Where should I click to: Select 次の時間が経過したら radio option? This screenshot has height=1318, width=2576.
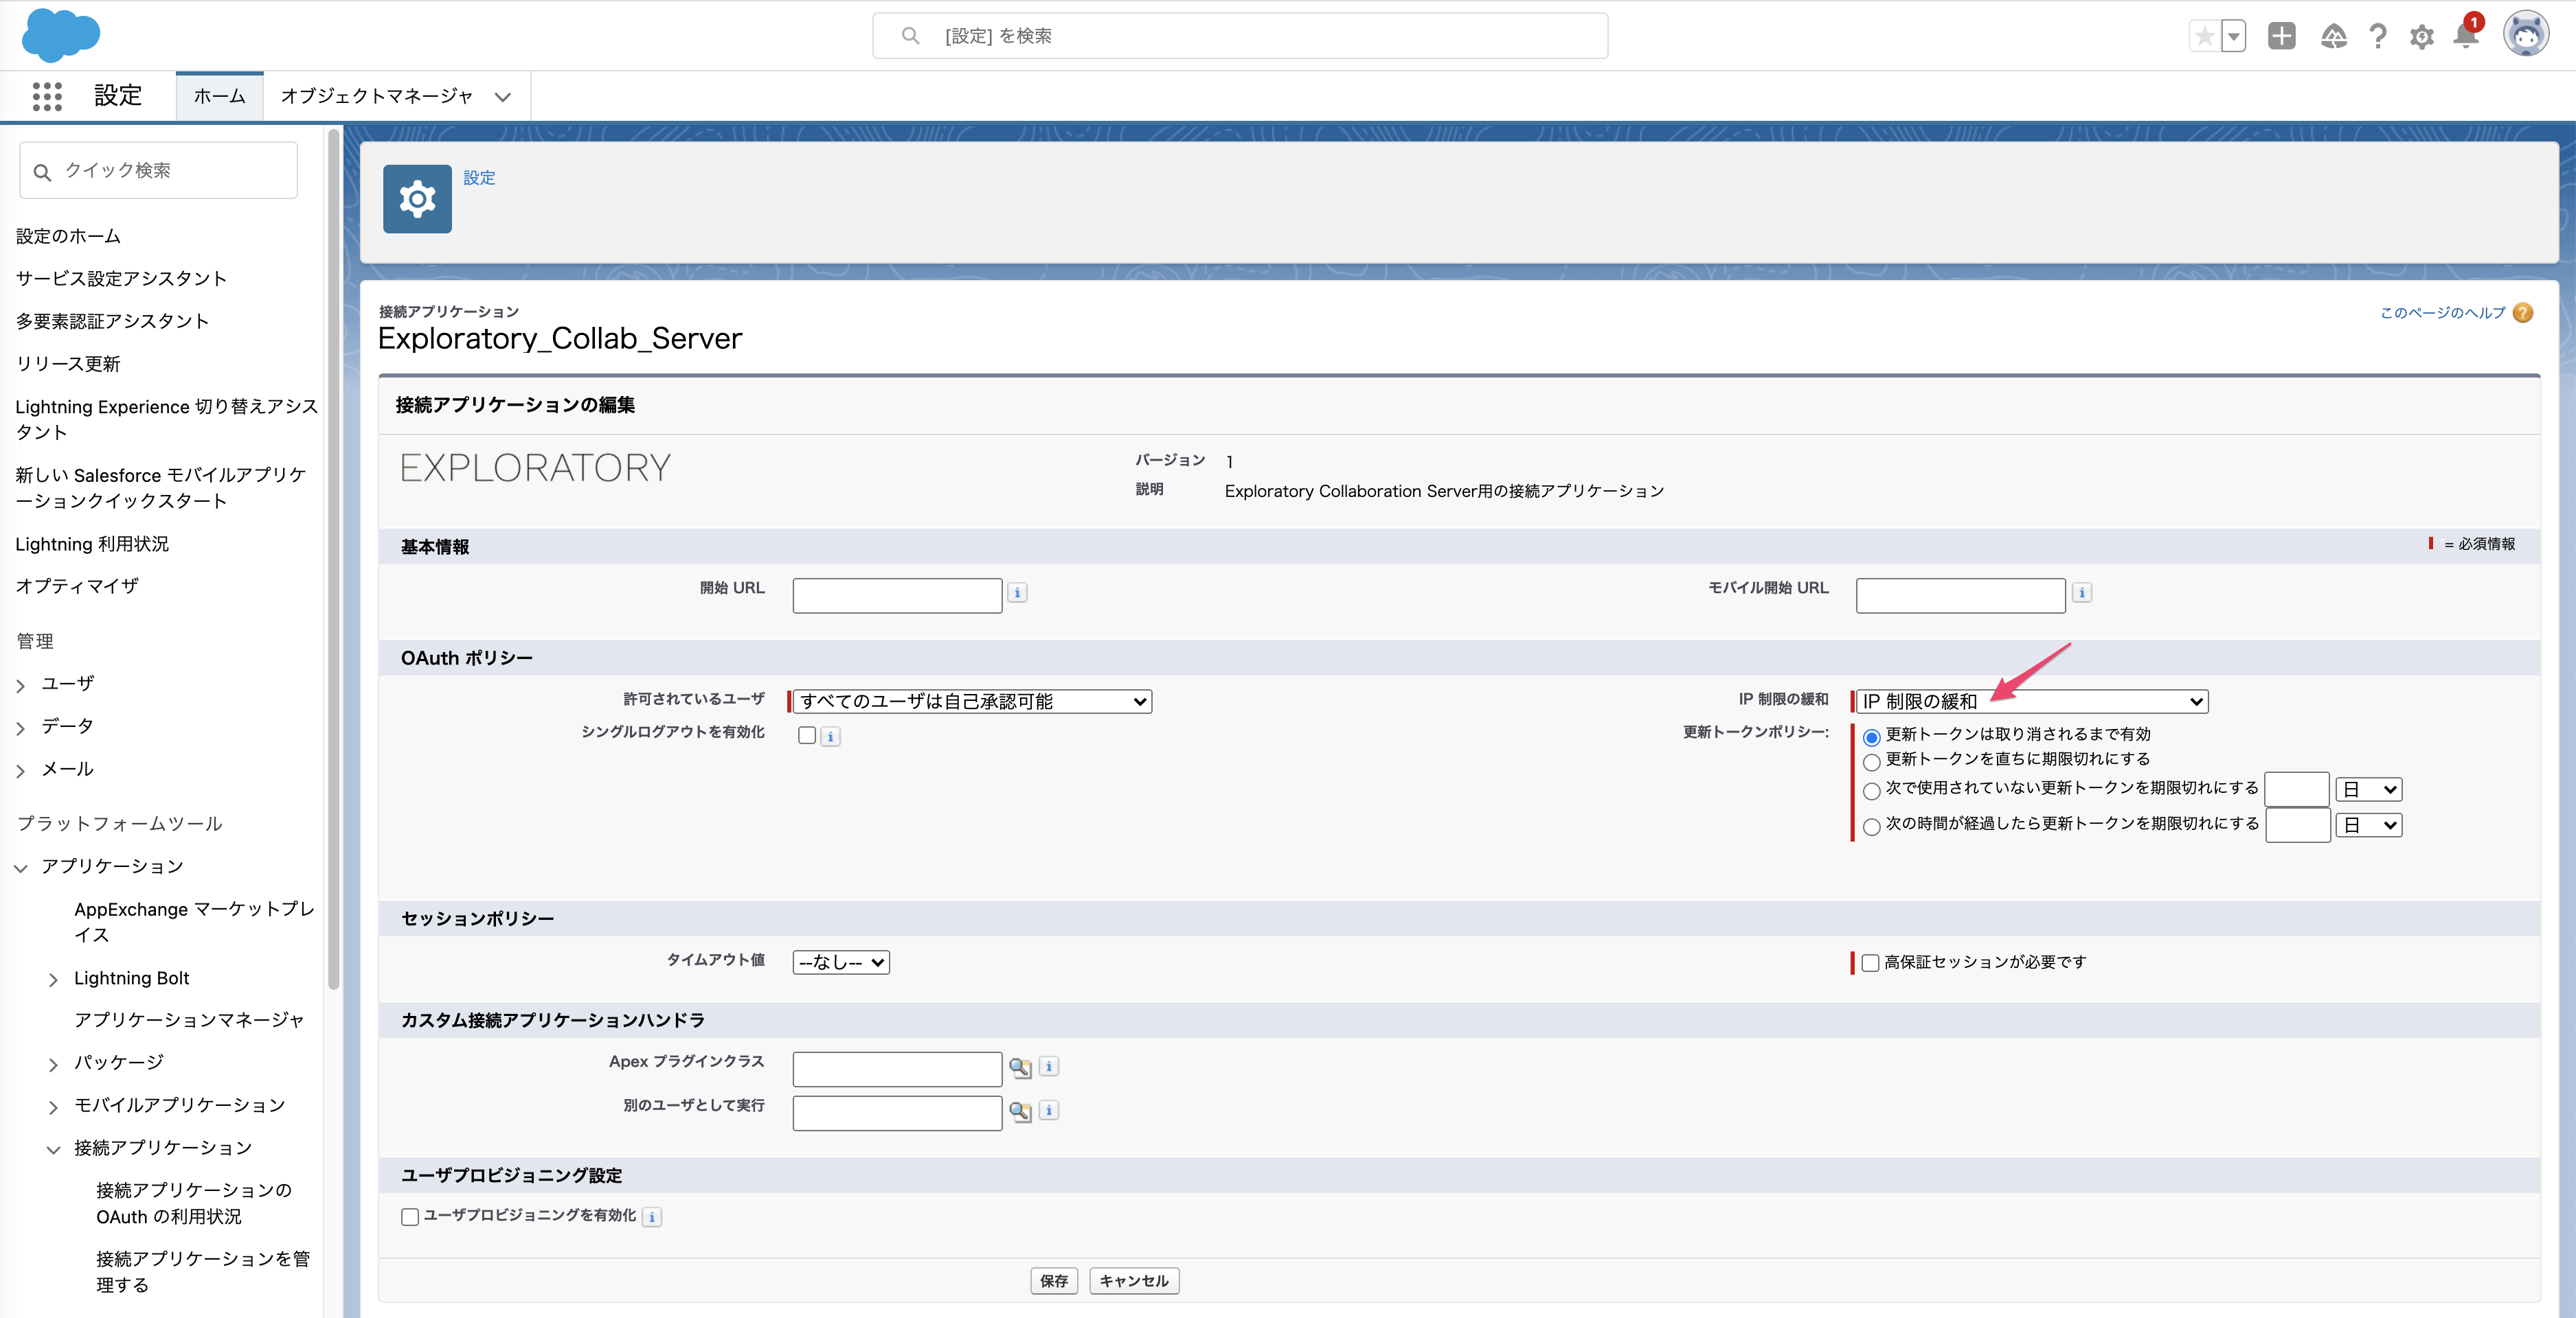pyautogui.click(x=1872, y=826)
